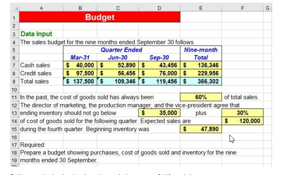Image resolution: width=292 pixels, height=175 pixels.
Task: Select the 120,000 expected sales cell
Action: tap(243, 121)
